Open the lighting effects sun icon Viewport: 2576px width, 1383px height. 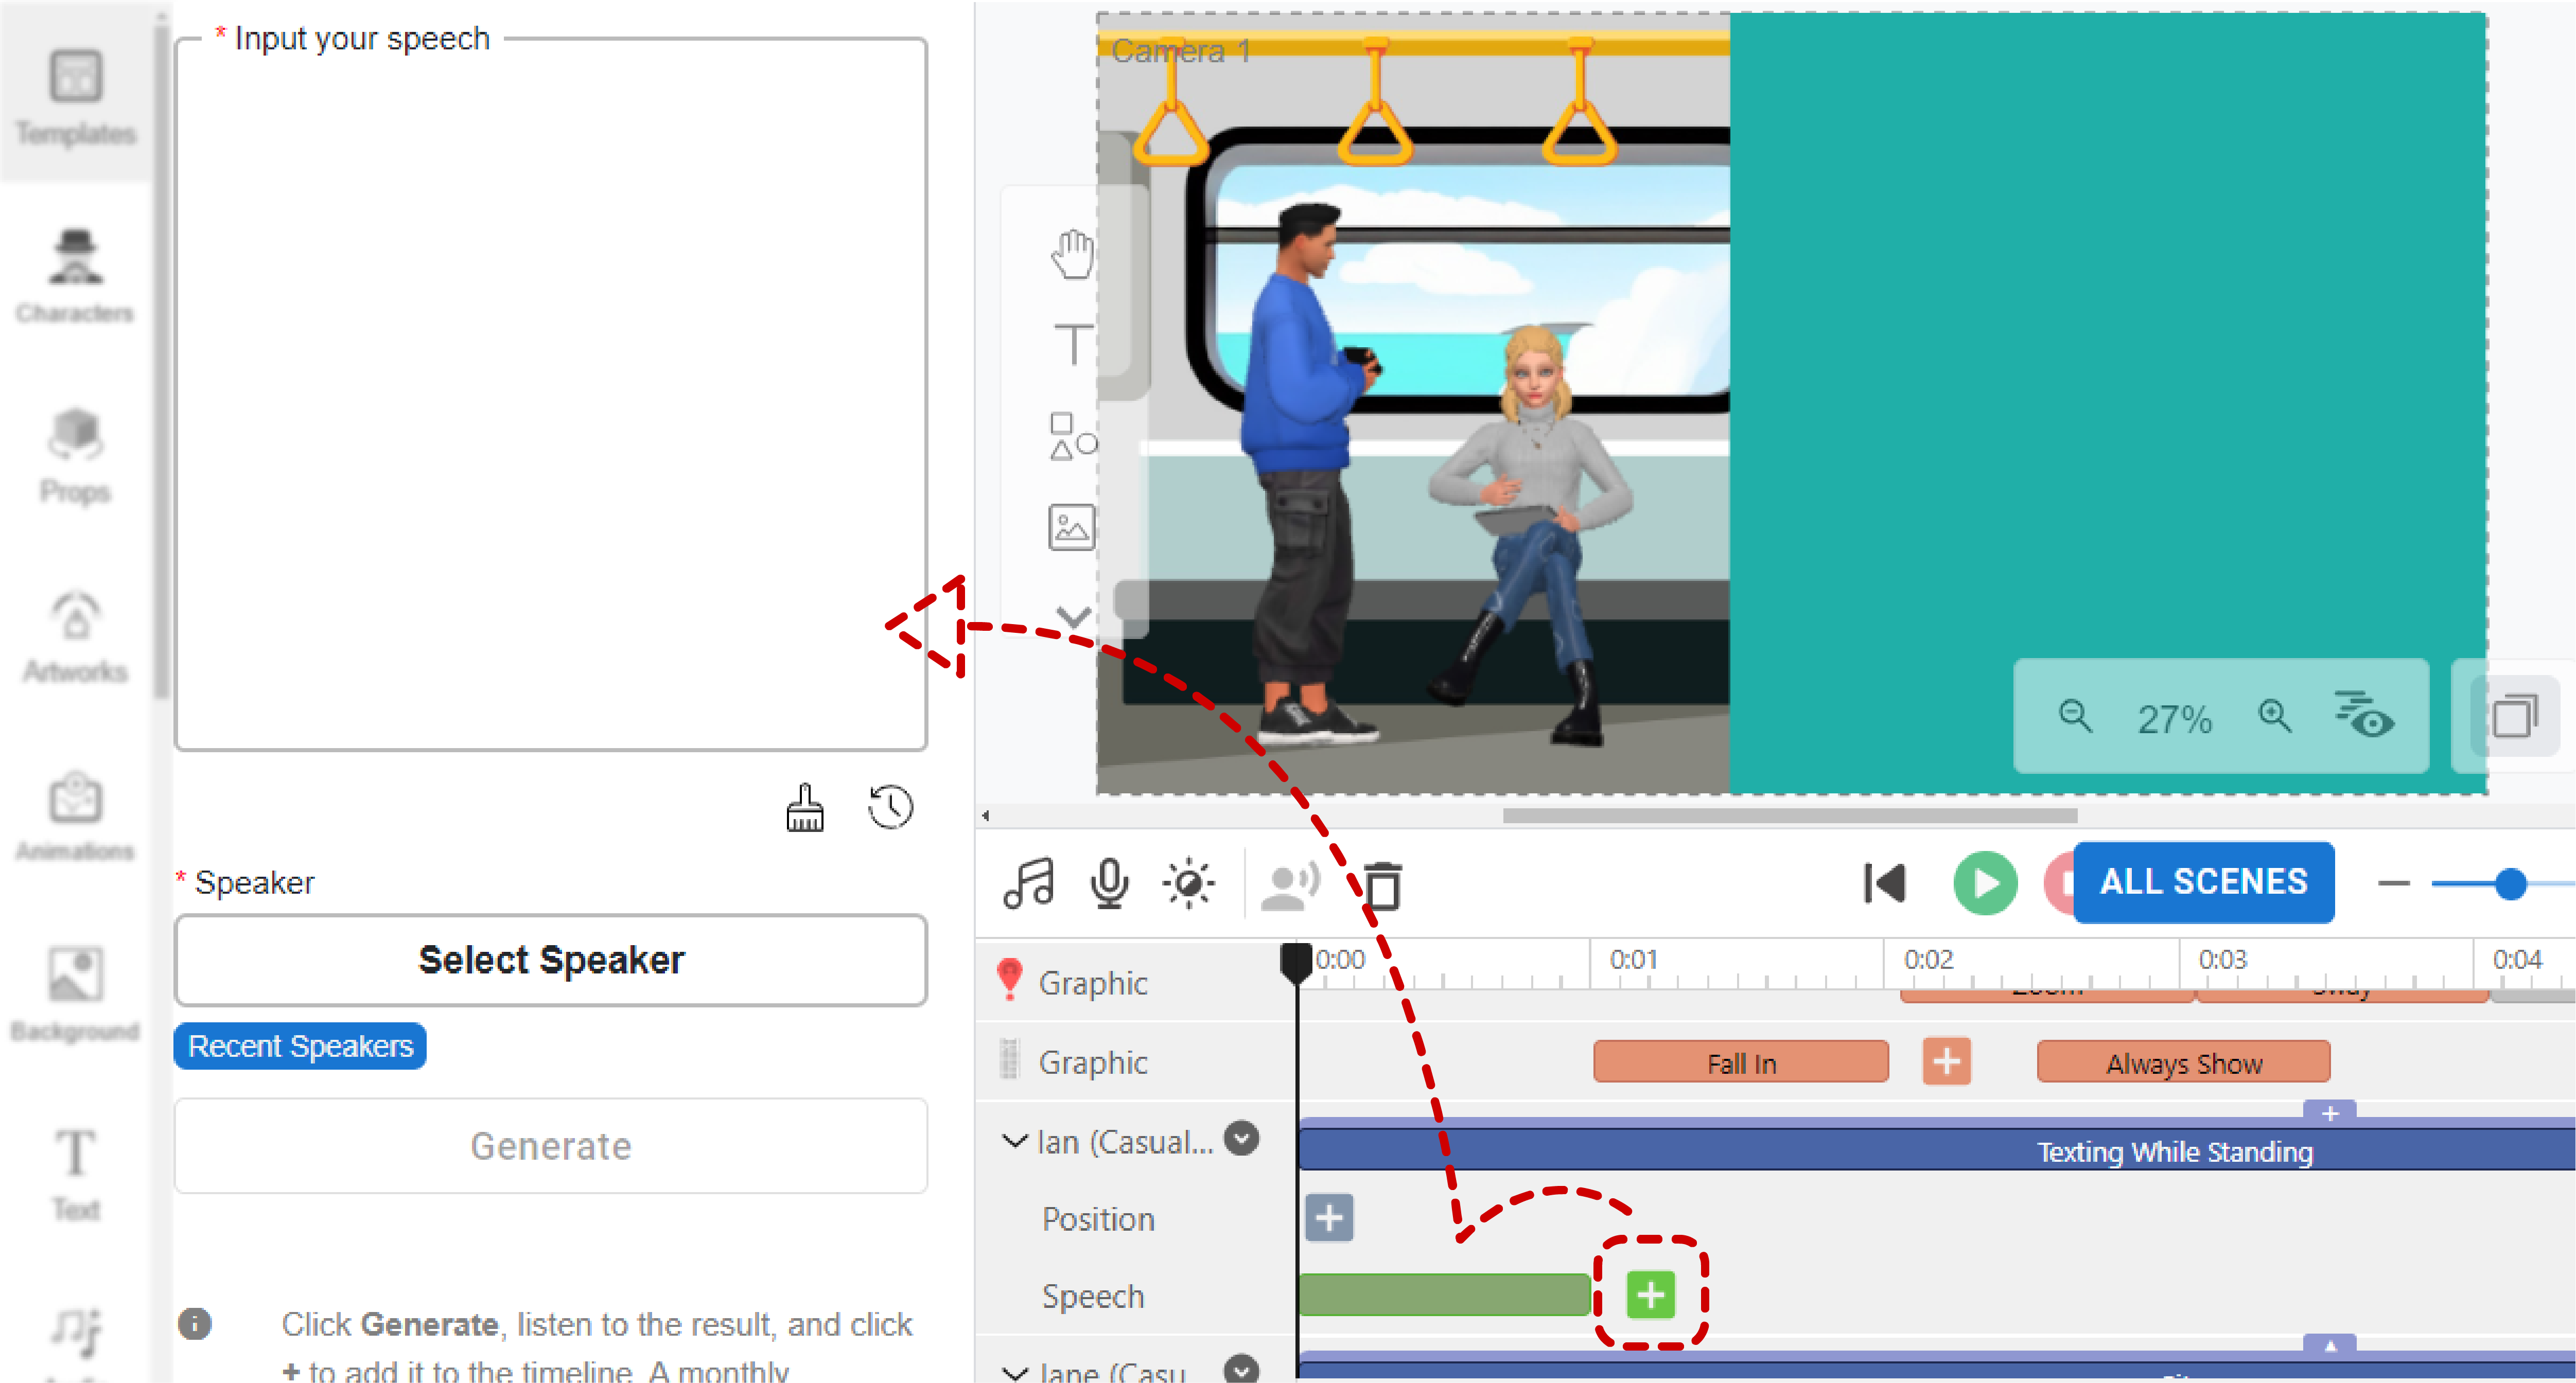[x=1188, y=884]
